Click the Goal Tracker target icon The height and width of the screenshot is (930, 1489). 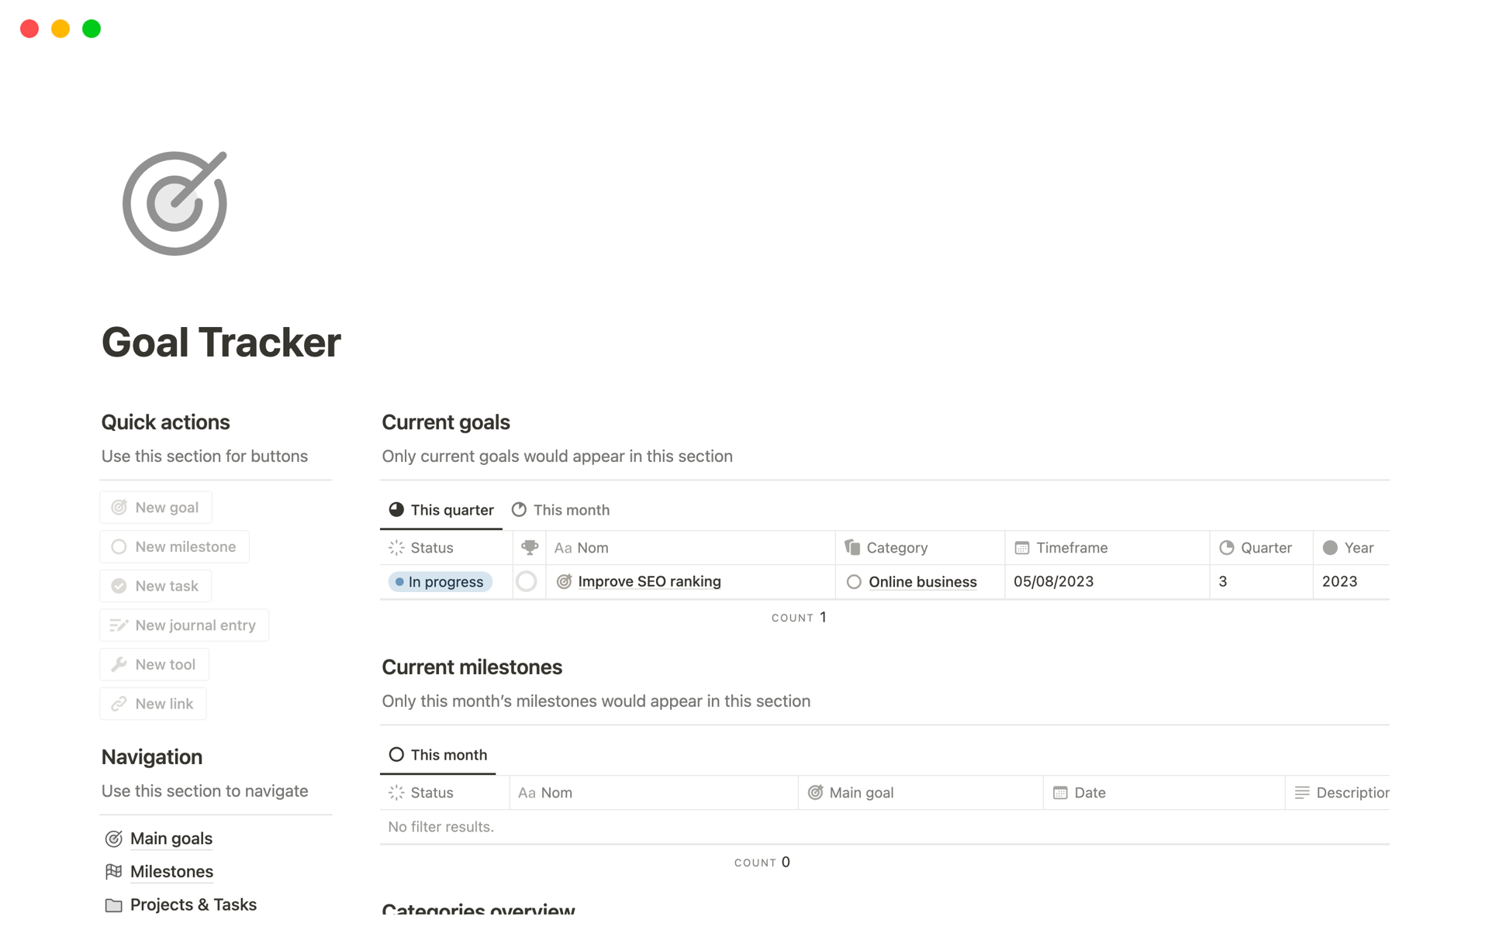(173, 204)
